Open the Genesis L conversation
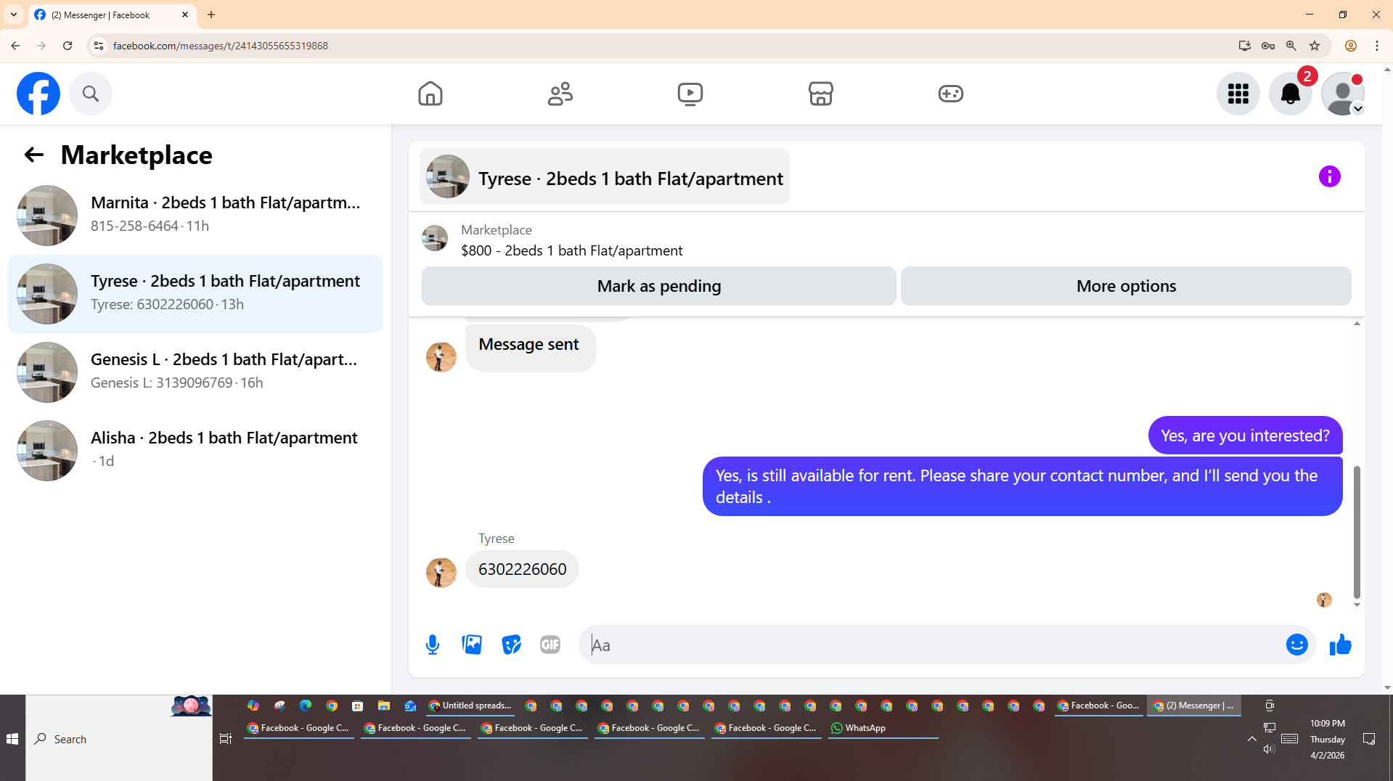 195,372
